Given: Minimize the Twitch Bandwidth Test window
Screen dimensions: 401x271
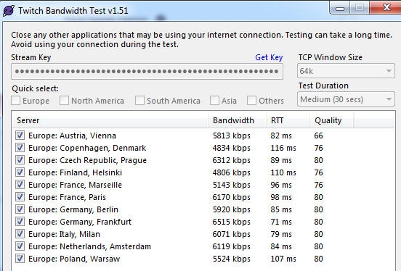Looking at the screenshot, I should [340, 8].
